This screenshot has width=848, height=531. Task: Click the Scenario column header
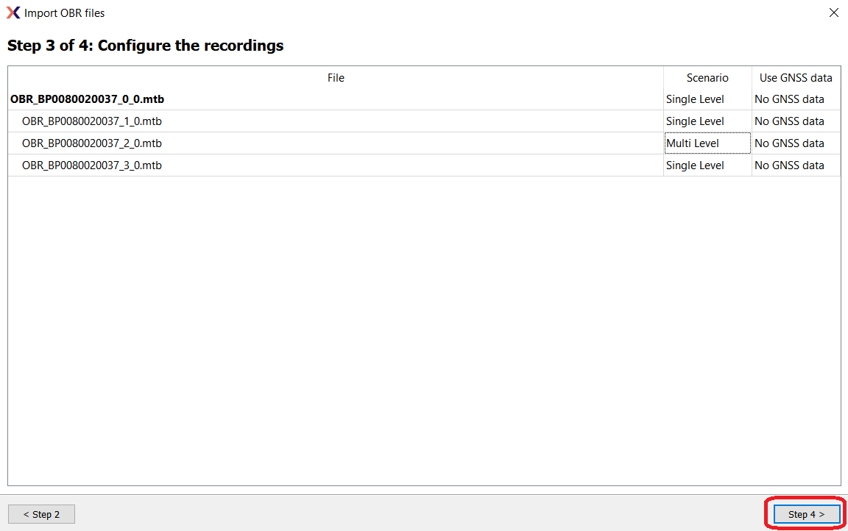[x=707, y=78]
